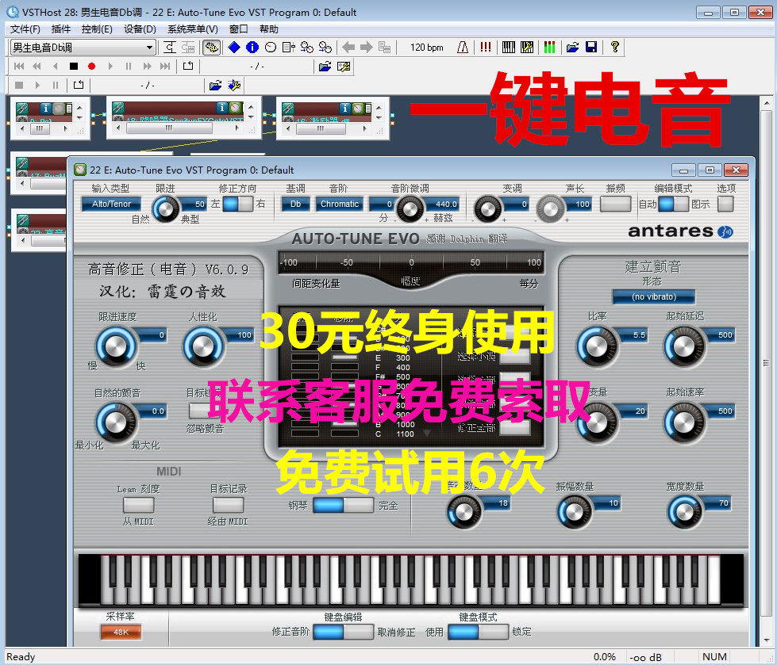
Task: Click down arrow on the 16 plugin module
Action: pyautogui.click(x=379, y=117)
